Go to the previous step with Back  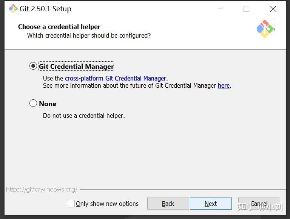[168, 204]
